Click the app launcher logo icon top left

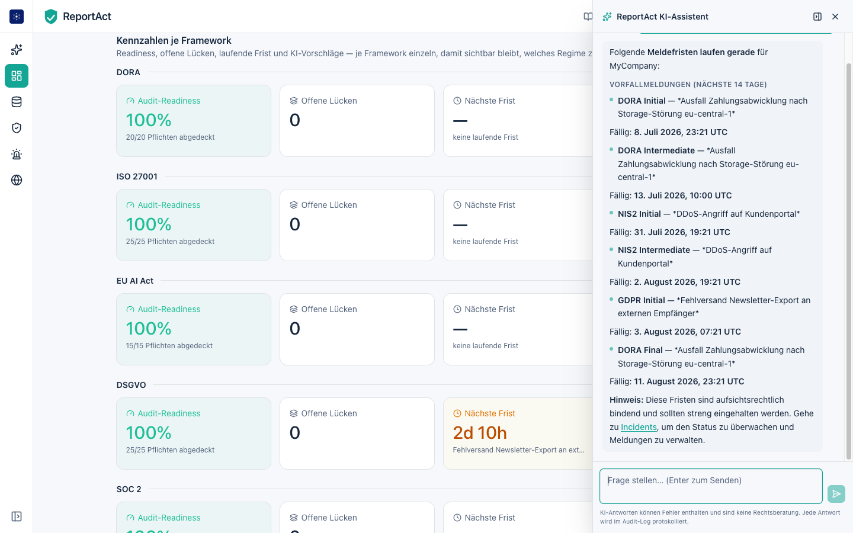coord(17,17)
